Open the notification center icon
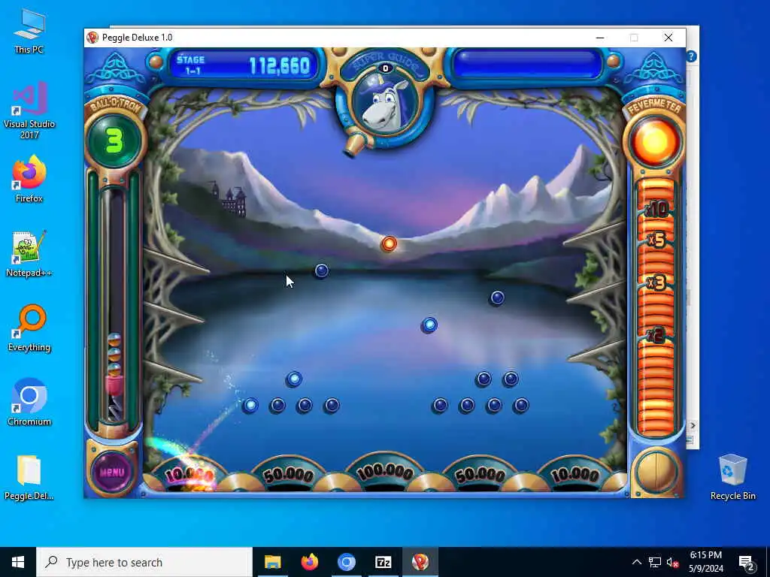The height and width of the screenshot is (577, 770). (747, 563)
